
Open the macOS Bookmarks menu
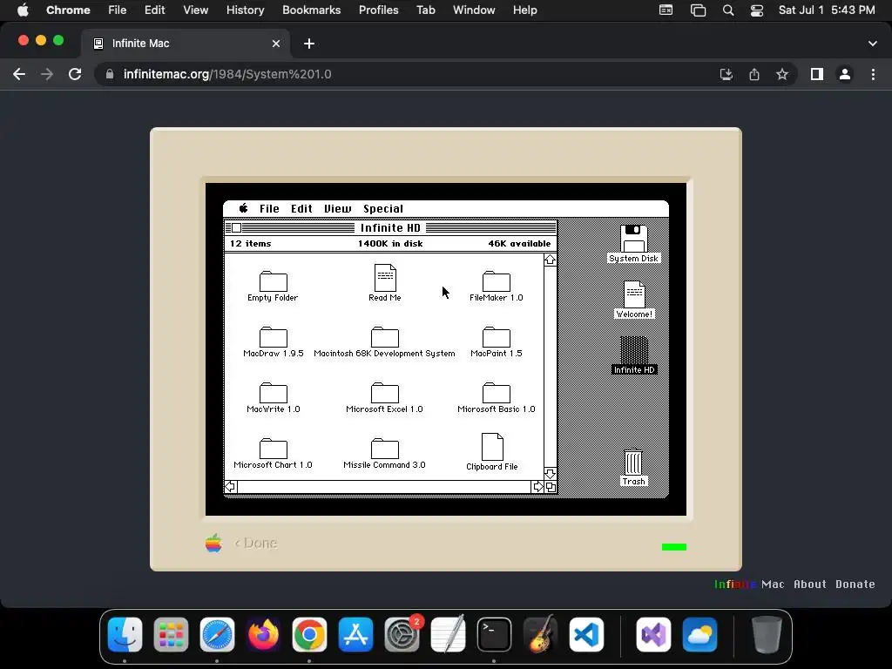311,10
